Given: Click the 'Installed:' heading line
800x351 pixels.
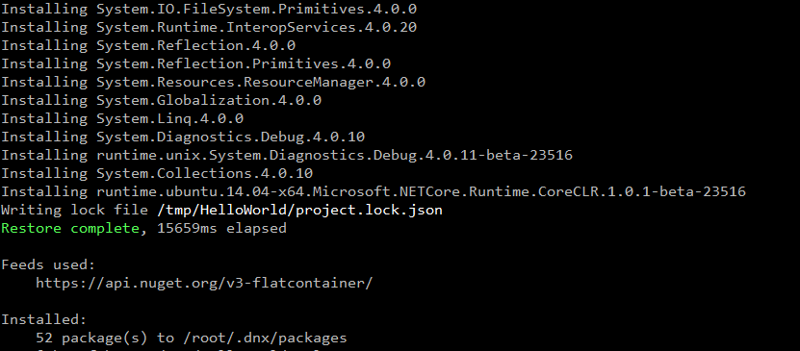Looking at the screenshot, I should (x=44, y=319).
